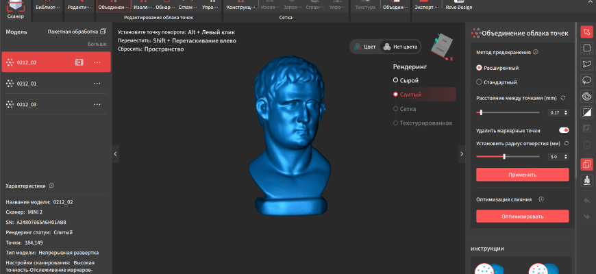
Task: Click the info icon beside Оптимизация слияния
Action: coord(541,199)
